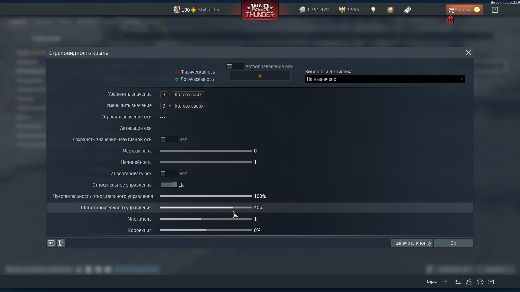Open the contacts people icon
The image size is (520, 292).
(x=469, y=282)
